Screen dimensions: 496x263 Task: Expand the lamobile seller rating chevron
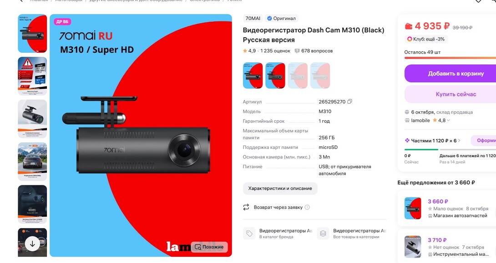pos(448,120)
